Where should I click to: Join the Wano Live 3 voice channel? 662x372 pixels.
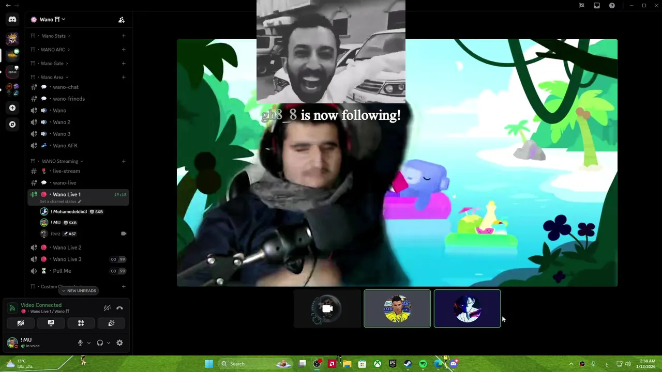78,259
